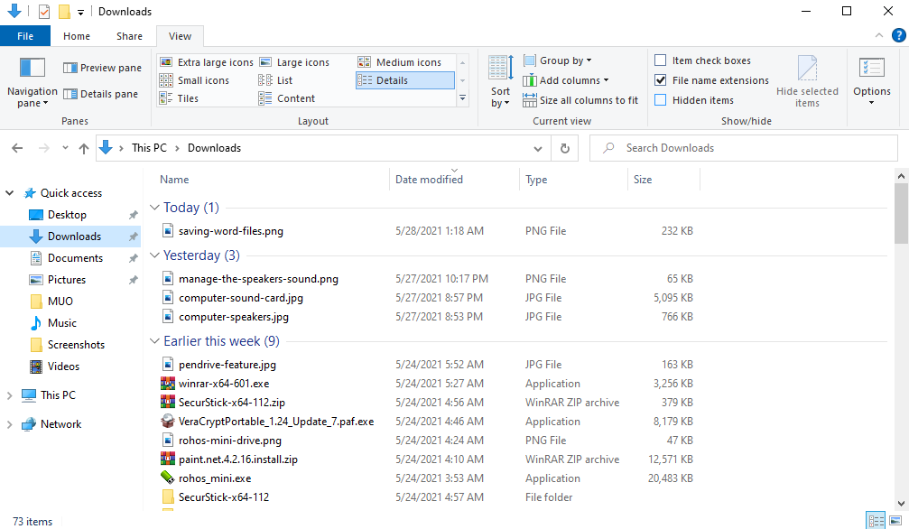Enable Item check boxes
Viewport: 909px width, 529px height.
(x=661, y=60)
